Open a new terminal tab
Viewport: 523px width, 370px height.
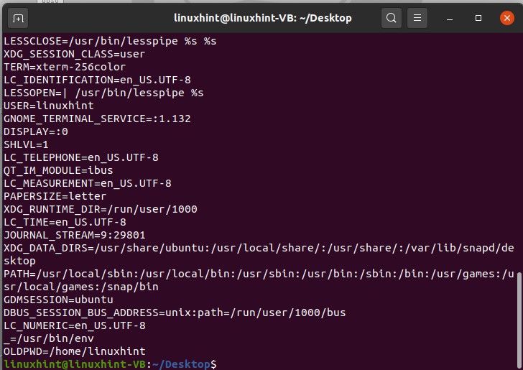click(19, 17)
